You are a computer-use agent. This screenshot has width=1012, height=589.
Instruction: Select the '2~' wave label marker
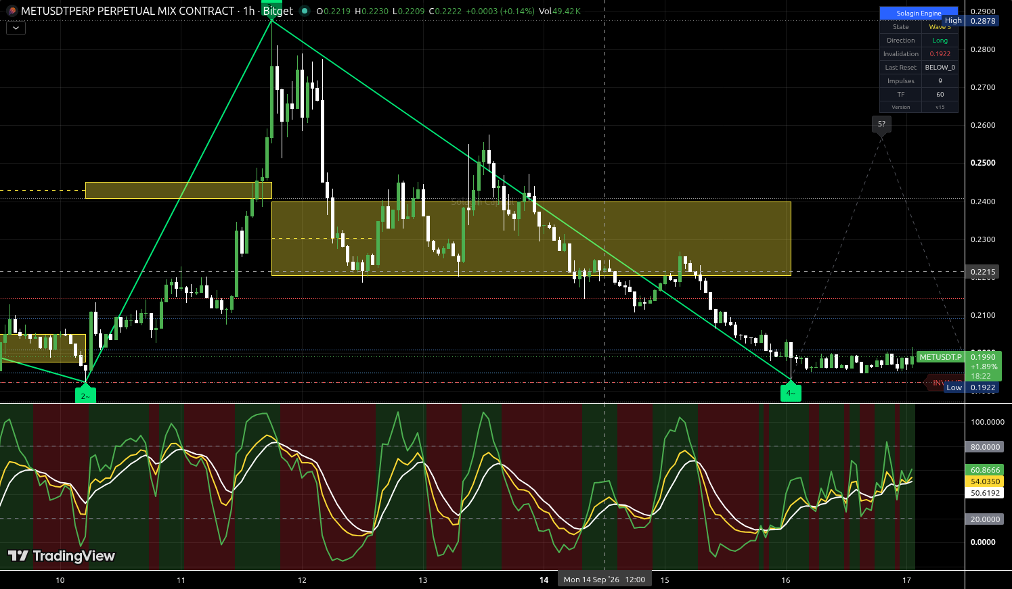[85, 394]
